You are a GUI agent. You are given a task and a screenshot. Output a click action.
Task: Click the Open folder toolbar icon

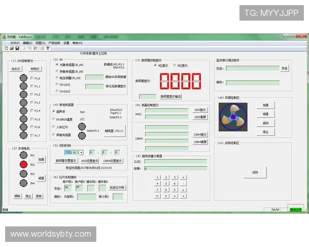[11, 48]
